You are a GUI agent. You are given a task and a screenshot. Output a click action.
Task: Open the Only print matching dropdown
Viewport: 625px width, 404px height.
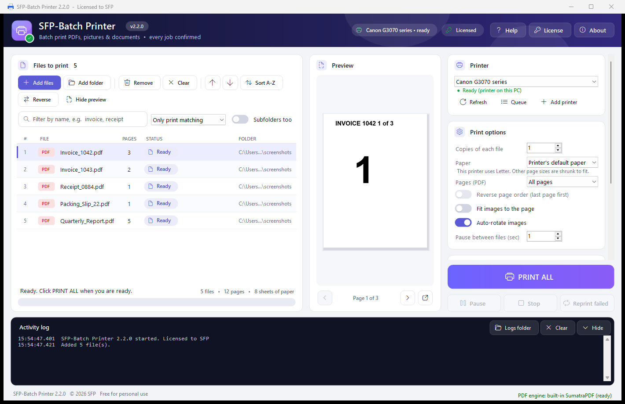coord(188,120)
